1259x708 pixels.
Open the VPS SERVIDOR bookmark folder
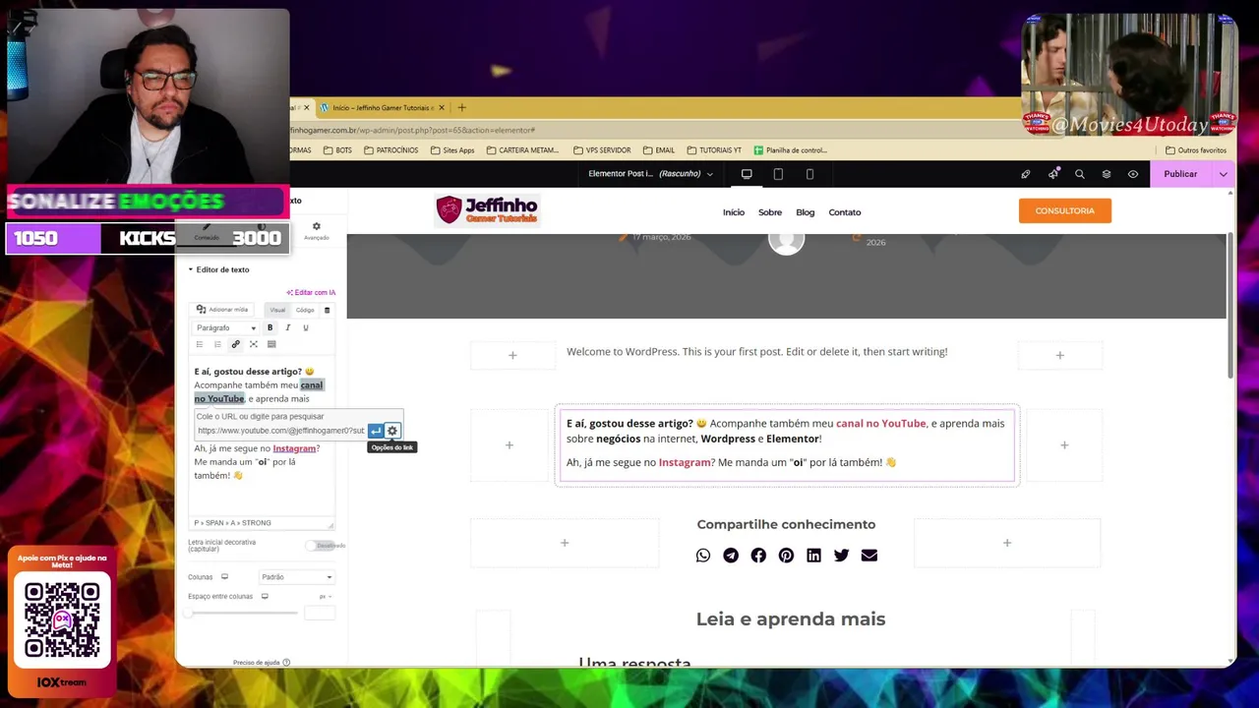pos(602,150)
